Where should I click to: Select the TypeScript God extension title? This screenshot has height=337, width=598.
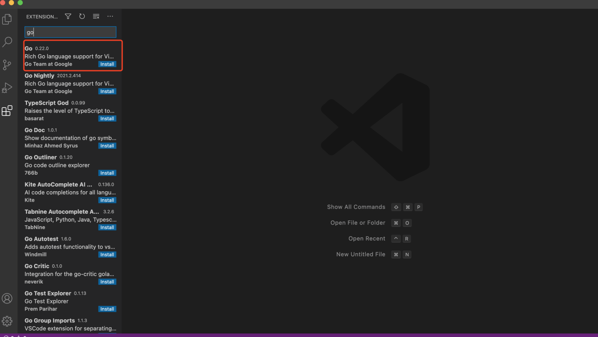(47, 103)
